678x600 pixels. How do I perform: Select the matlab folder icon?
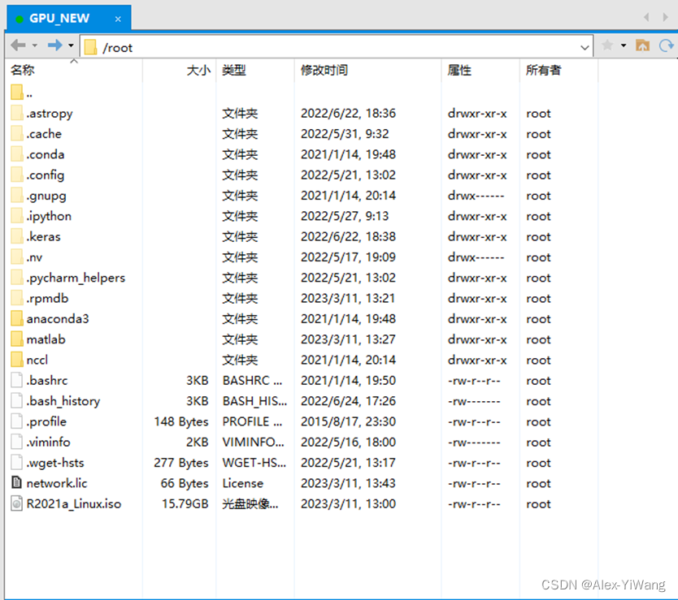[x=17, y=339]
